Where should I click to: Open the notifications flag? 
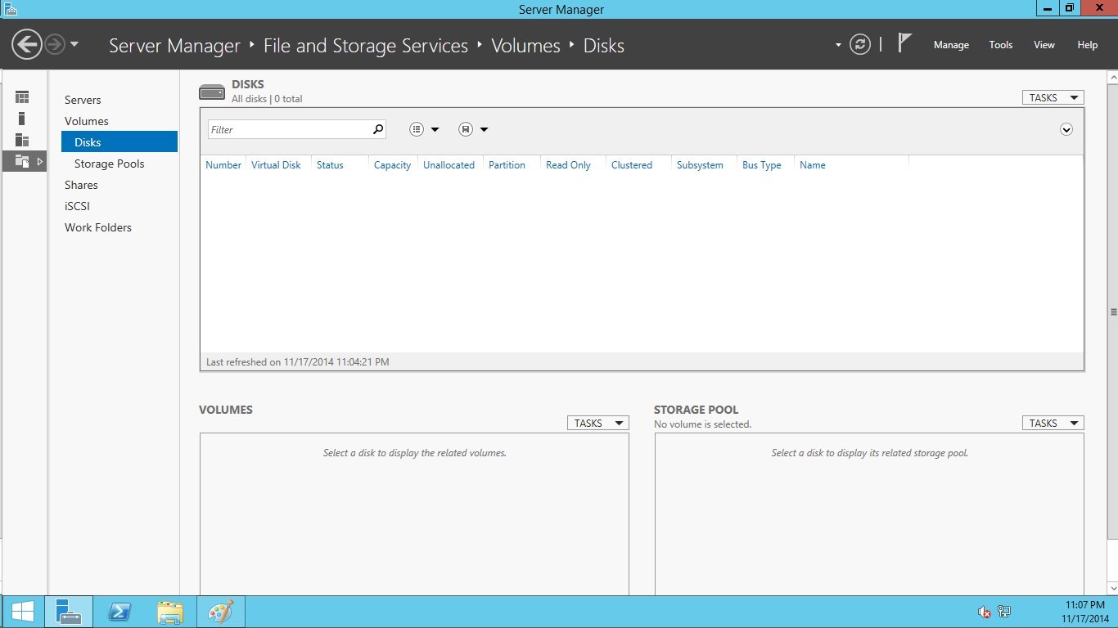pyautogui.click(x=904, y=43)
